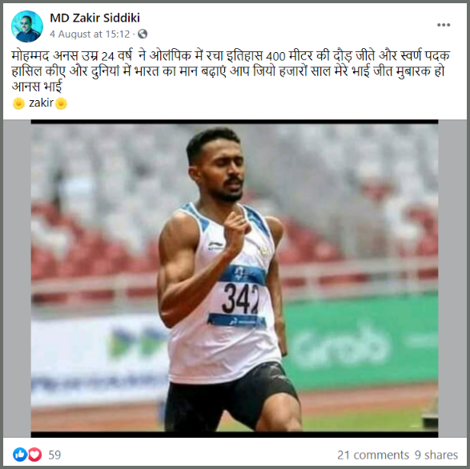The image size is (470, 469).
Task: Click the red heart Love reaction icon
Action: (34, 455)
